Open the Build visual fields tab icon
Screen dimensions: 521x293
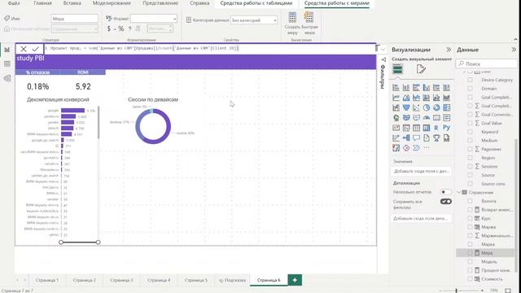[398, 69]
